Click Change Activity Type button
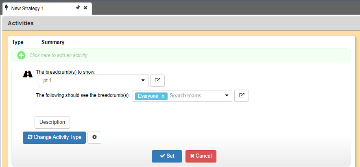360x167 pixels. (x=54, y=138)
